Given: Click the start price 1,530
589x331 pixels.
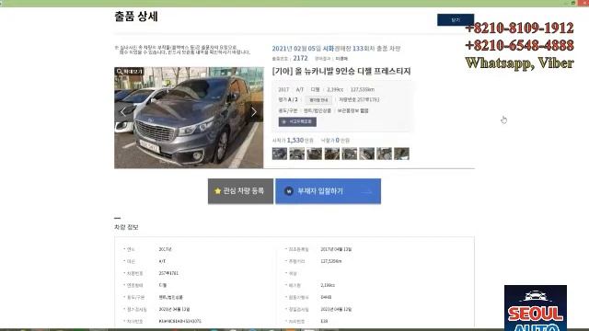Looking at the screenshot, I should pos(295,140).
